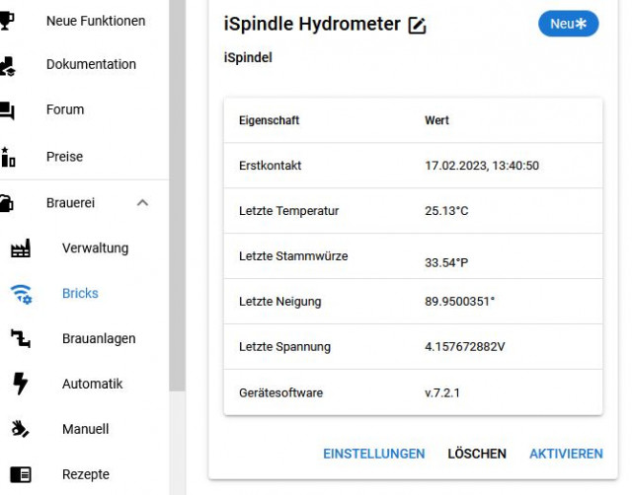632x495 pixels.
Task: Open the Preise menu entry
Action: tap(64, 157)
